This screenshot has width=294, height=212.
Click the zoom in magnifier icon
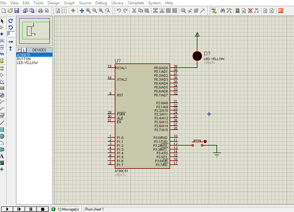88,11
